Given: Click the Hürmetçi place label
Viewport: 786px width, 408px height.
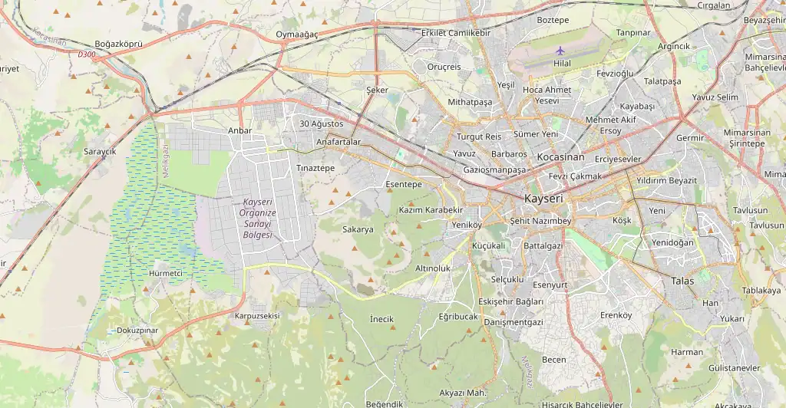Looking at the screenshot, I should tap(166, 273).
